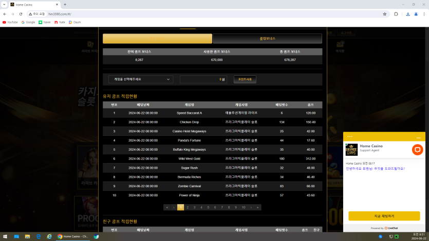
Task: Go to the next pagination page arrow
Action: (x=251, y=208)
